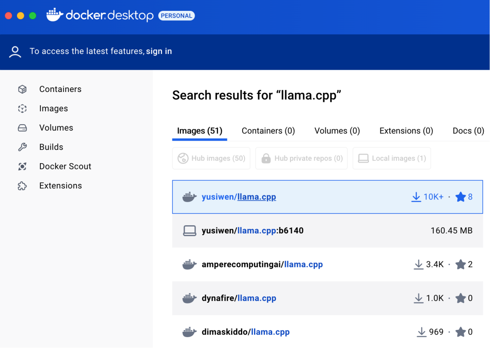The width and height of the screenshot is (490, 348).
Task: Click the whale icon beside dynafire/llama.cpp
Action: click(x=189, y=298)
